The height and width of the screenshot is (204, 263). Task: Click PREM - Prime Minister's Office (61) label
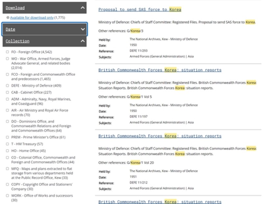pos(38,137)
